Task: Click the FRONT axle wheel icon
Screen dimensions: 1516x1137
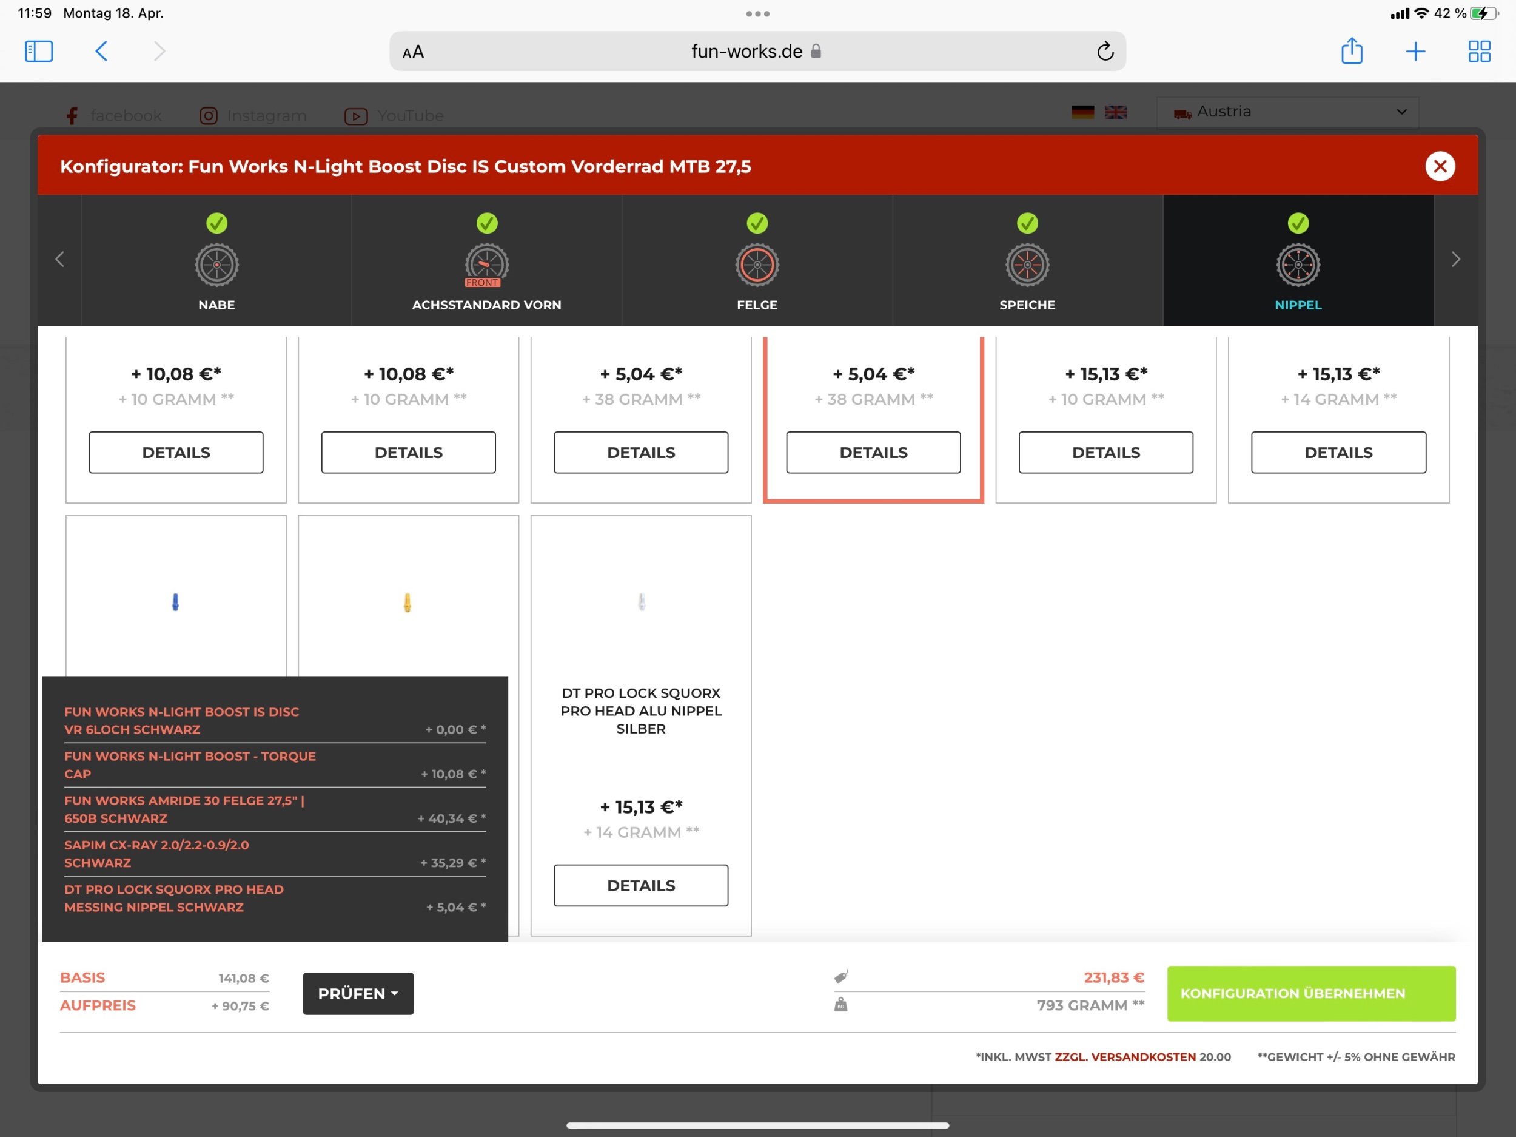Action: (x=486, y=265)
